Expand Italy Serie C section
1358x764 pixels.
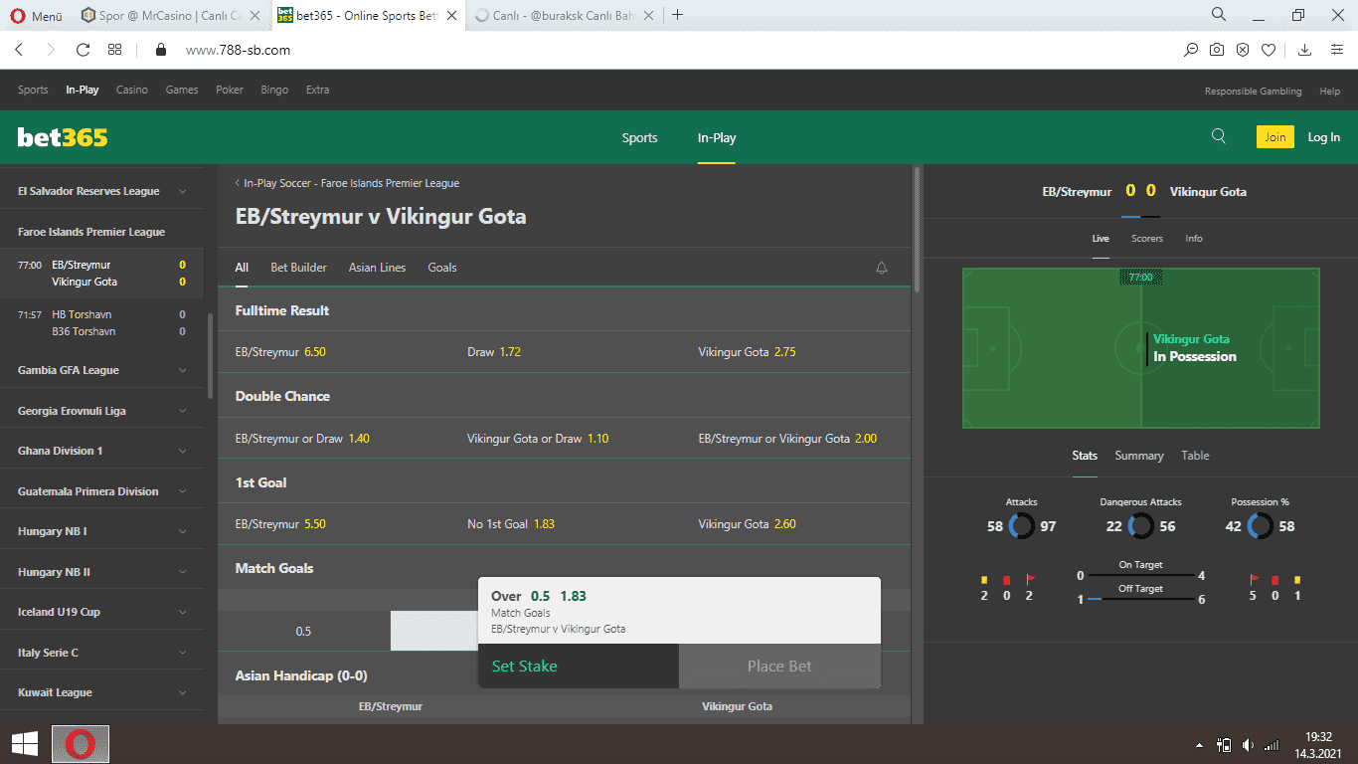pyautogui.click(x=101, y=653)
